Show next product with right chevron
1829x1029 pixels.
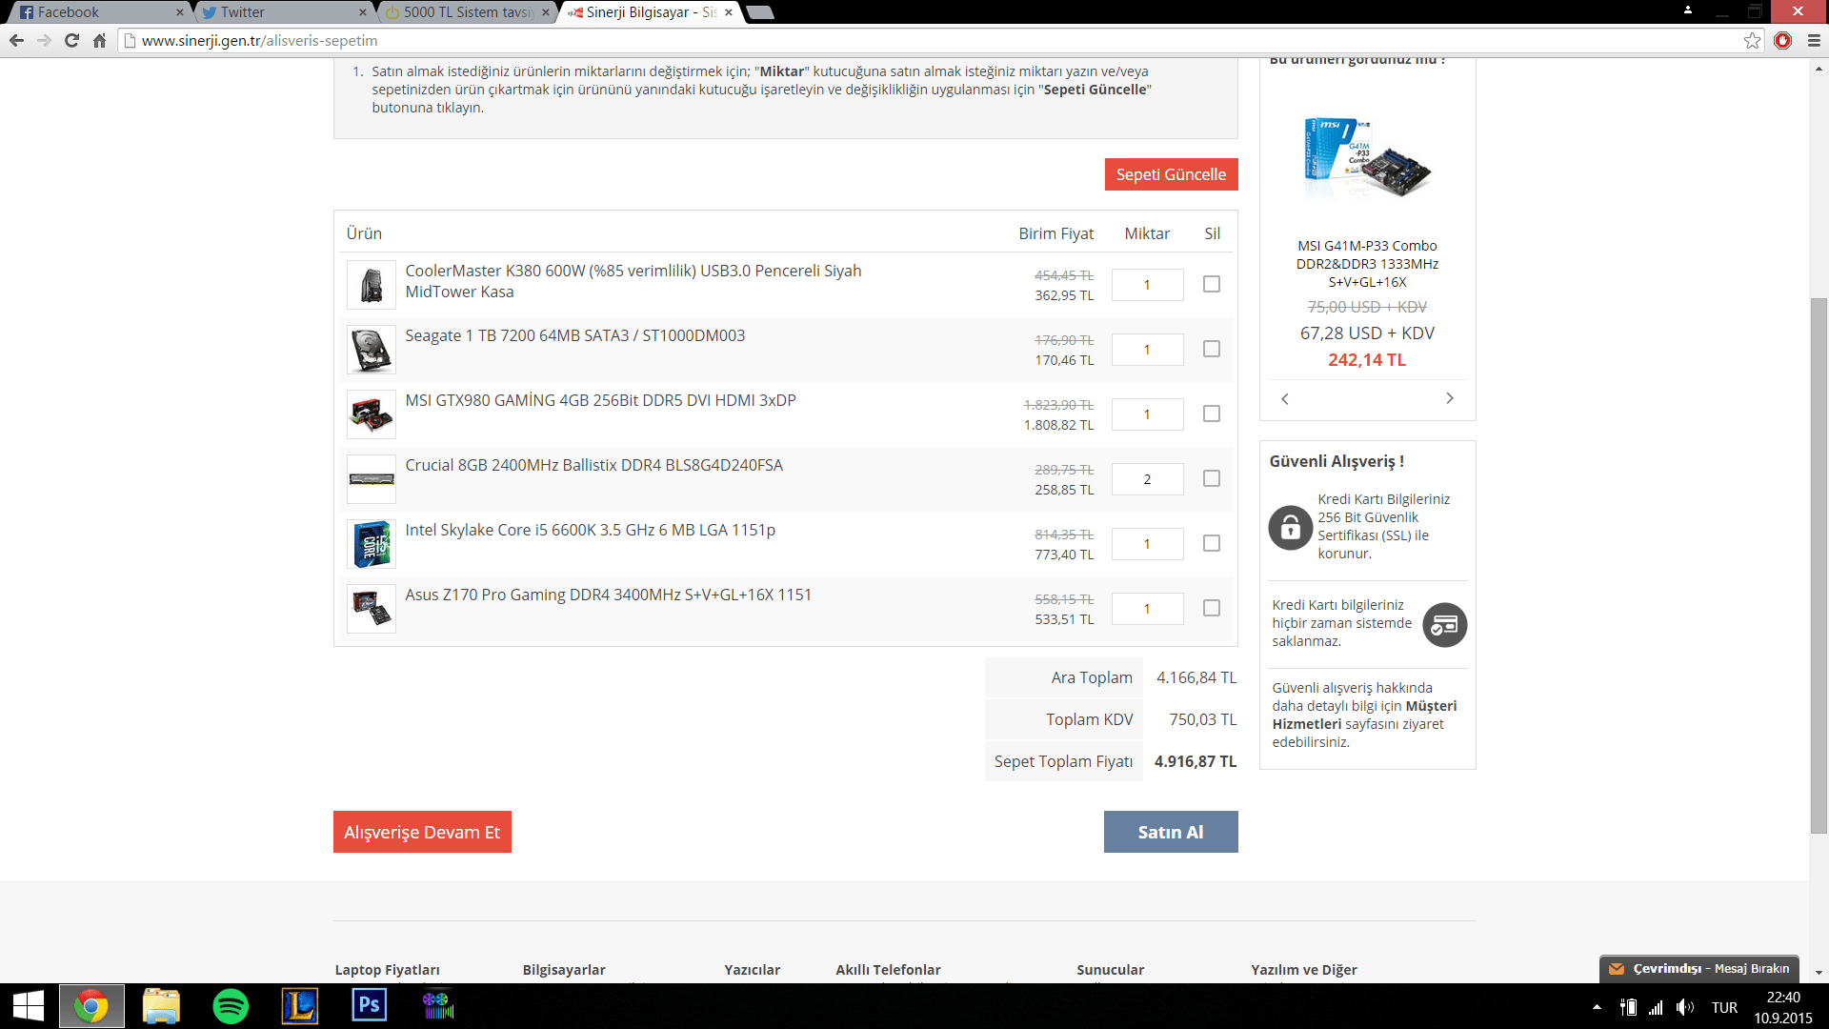click(1449, 398)
